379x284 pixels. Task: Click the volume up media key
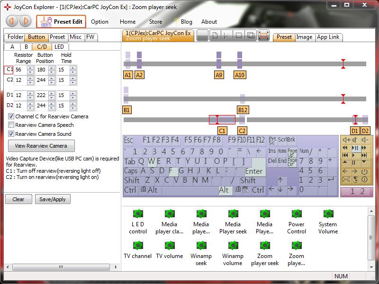(346, 140)
